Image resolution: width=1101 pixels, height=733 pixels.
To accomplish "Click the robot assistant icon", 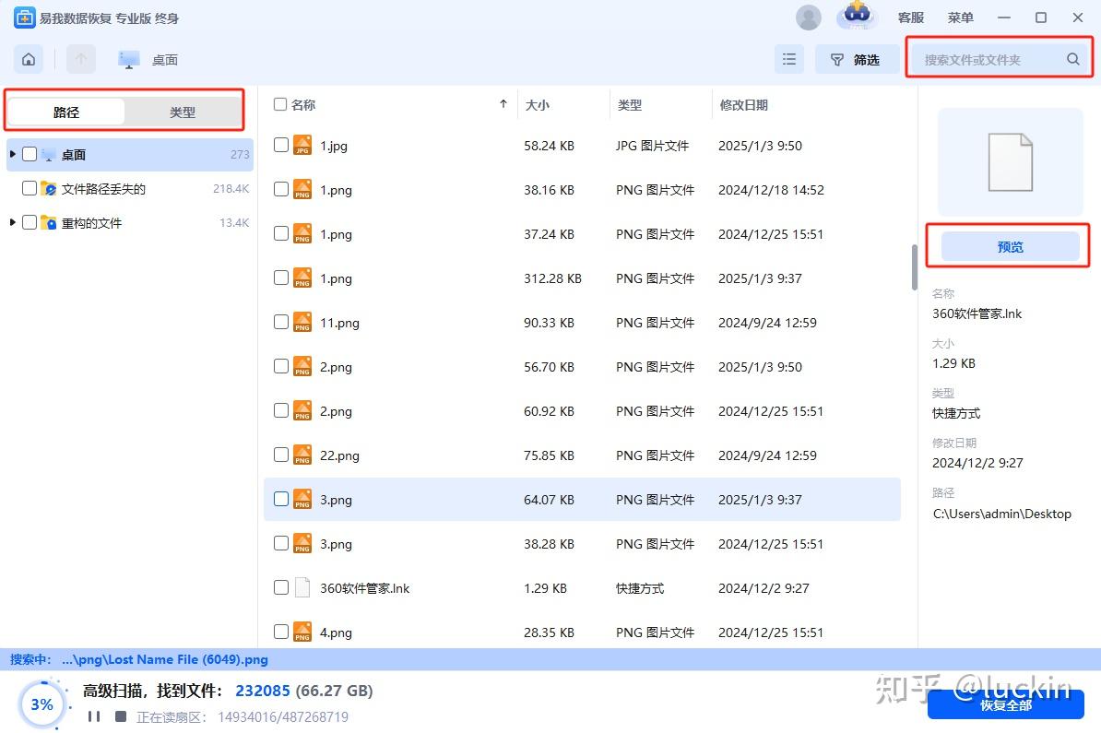I will click(x=857, y=16).
